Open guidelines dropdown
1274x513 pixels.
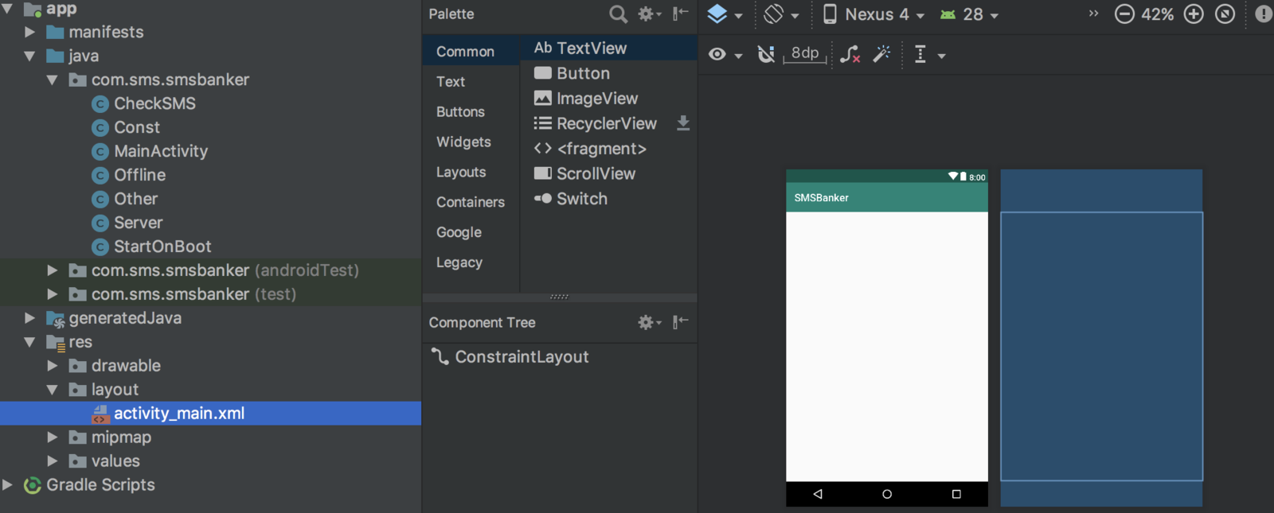[x=929, y=54]
